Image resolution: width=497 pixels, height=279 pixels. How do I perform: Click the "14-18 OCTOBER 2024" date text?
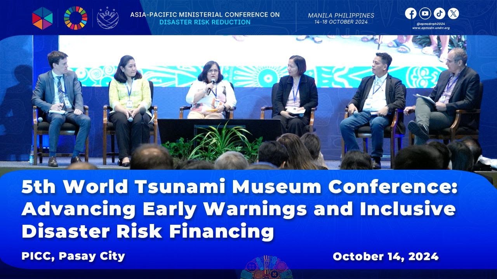pos(341,22)
